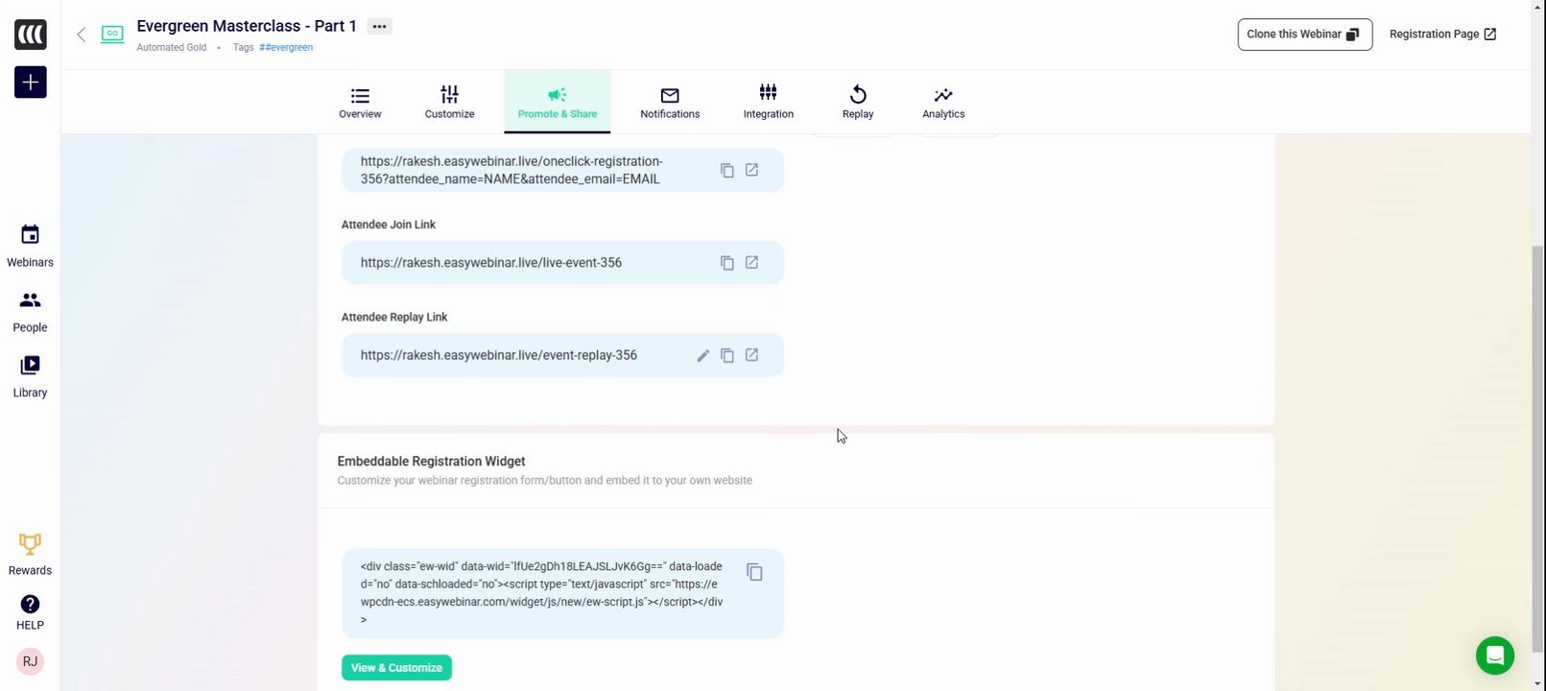This screenshot has height=691, width=1546.
Task: Go back using the left chevron arrow
Action: (x=82, y=35)
